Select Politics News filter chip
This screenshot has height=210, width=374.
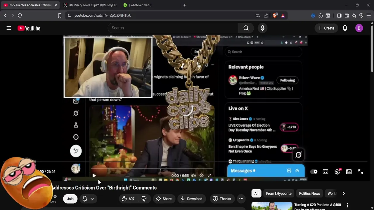(309, 193)
